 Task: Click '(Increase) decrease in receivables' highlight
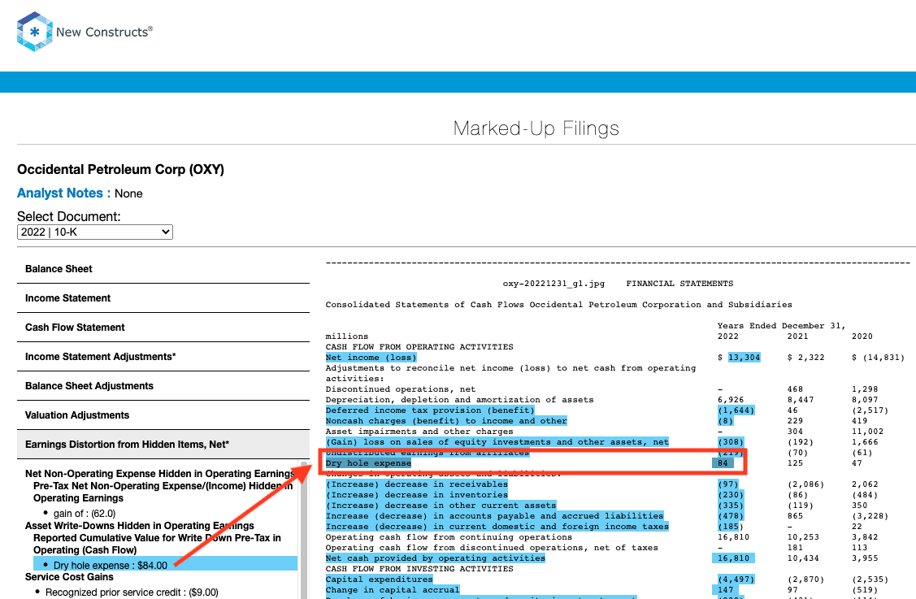416,484
